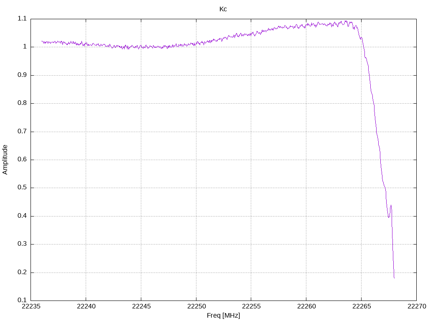Image resolution: width=428 pixels, height=321 pixels.
Task: Click the x-axis tick label 22255
Action: tap(251, 306)
